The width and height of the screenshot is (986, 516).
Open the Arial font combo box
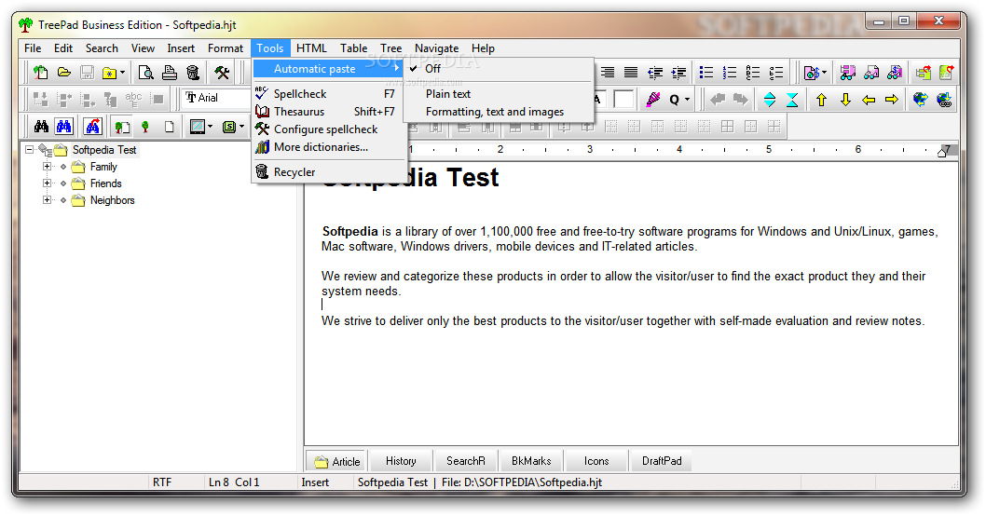216,98
